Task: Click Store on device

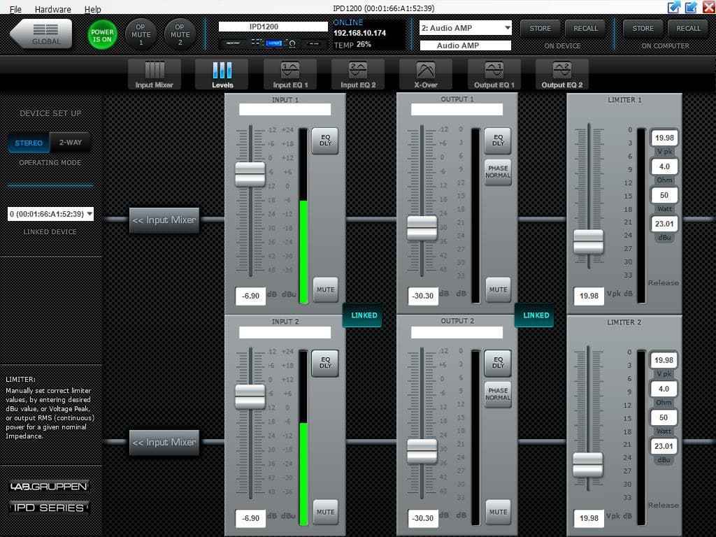Action: point(540,28)
